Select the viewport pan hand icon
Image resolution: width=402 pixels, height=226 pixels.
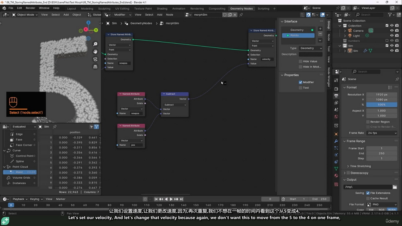95,51
